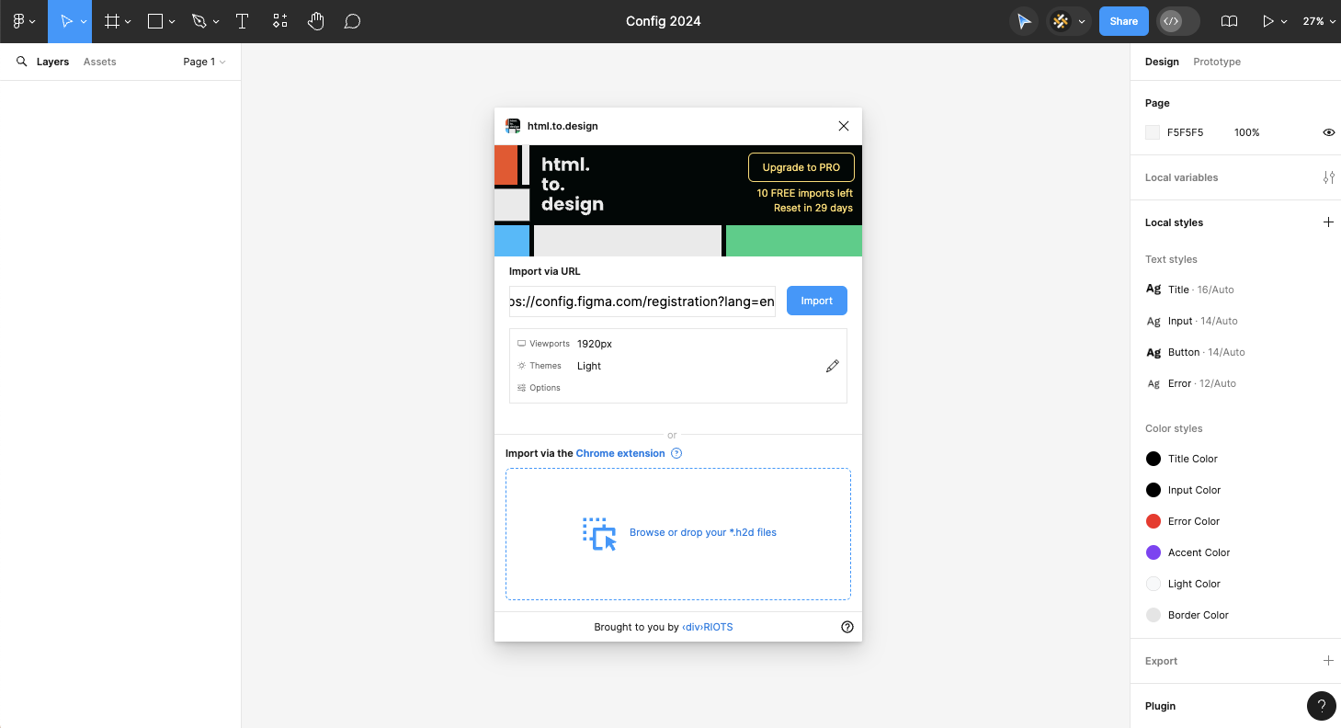
Task: Open the Resources components tool
Action: point(280,21)
